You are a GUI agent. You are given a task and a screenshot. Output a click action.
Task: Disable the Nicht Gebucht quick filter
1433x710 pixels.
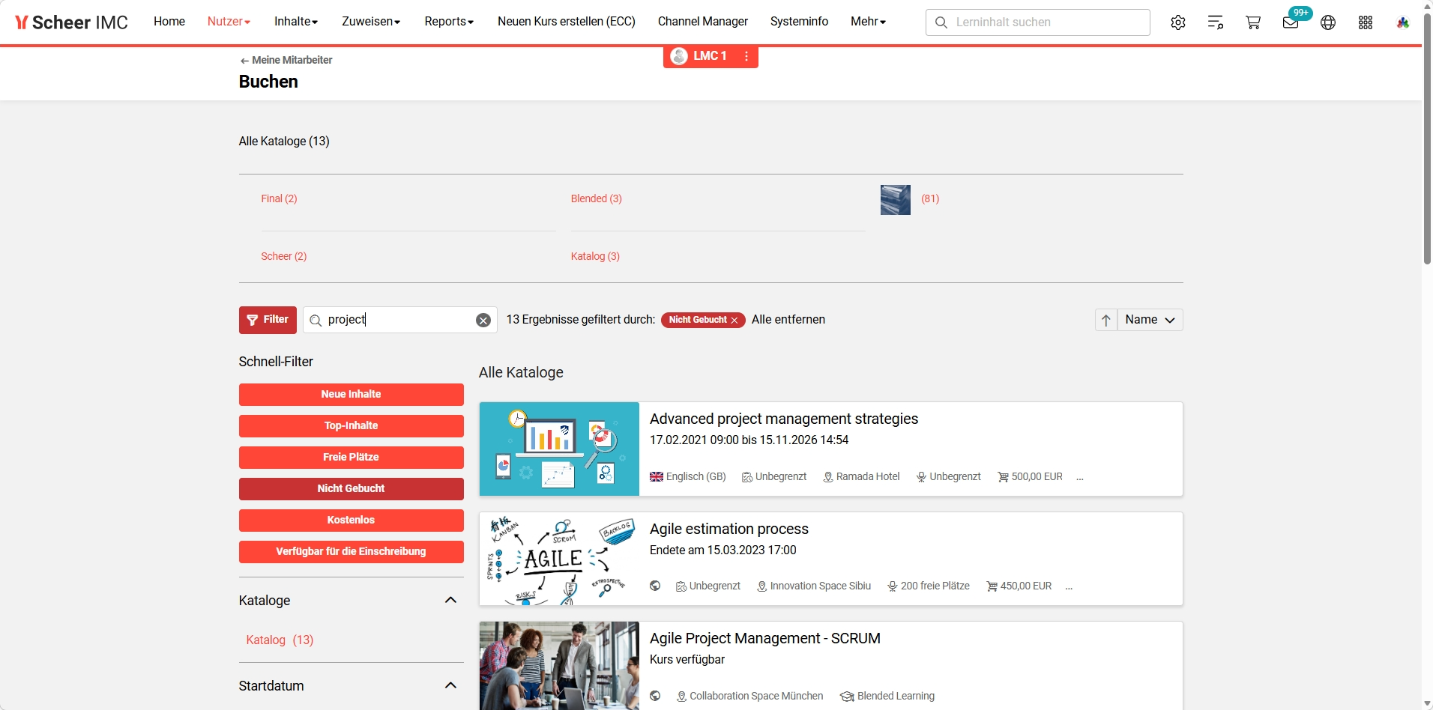click(351, 489)
